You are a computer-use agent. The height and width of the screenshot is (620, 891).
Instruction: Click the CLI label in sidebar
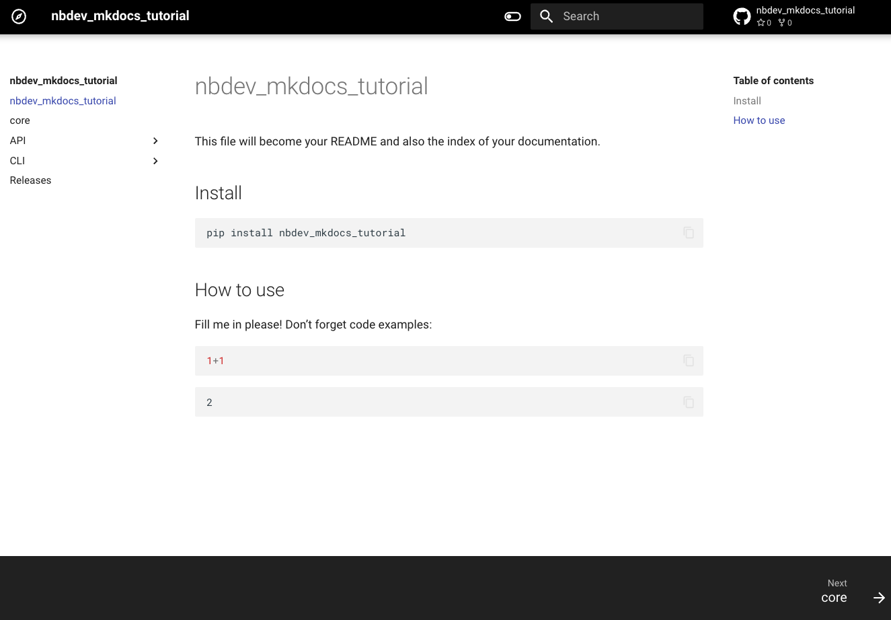[17, 161]
